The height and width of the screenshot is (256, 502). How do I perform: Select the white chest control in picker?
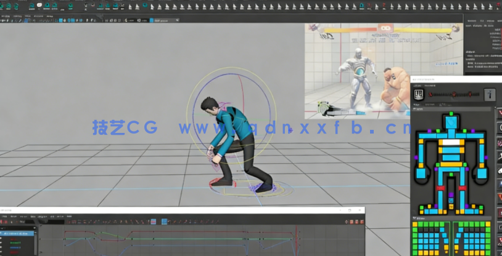tap(451, 142)
